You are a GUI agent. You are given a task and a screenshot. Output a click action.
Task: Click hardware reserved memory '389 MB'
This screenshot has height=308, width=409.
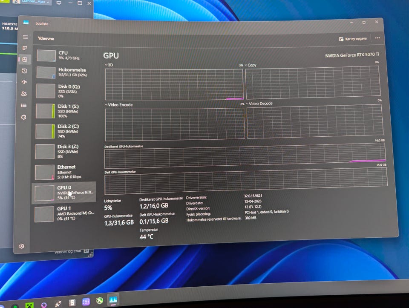tap(251, 218)
